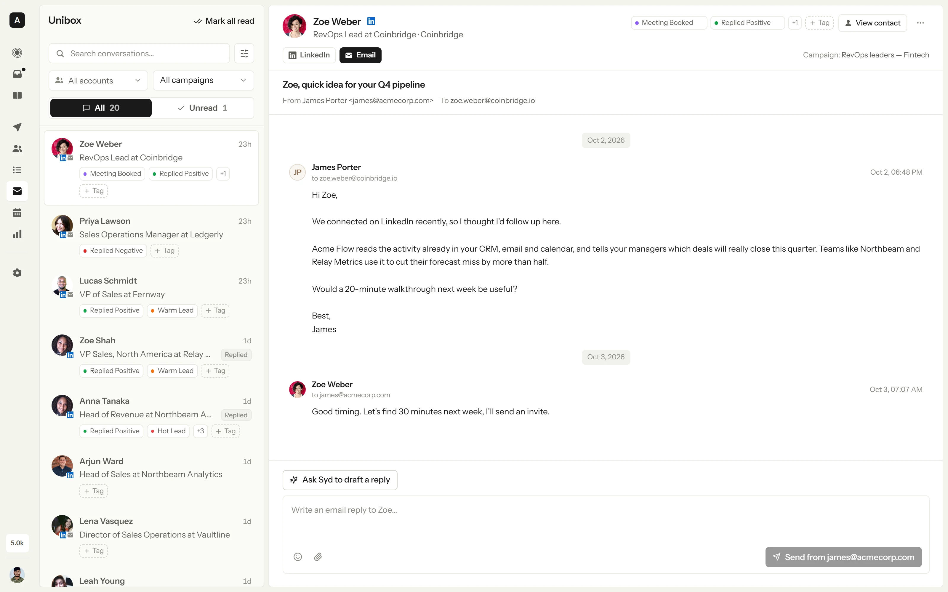Click the attachment paperclip icon
Screen dimensions: 948x592
tap(318, 557)
